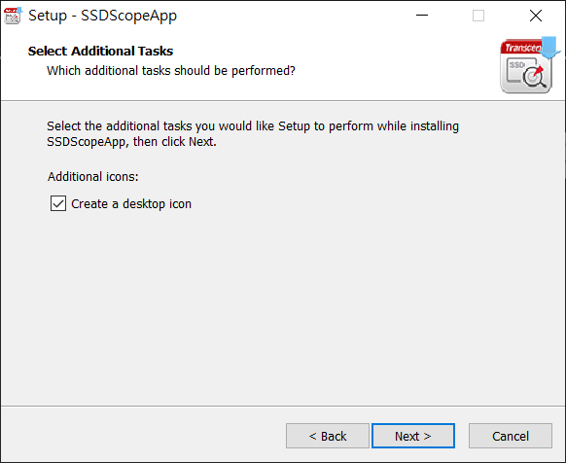Screen dimensions: 566x463
Task: Uncheck the Create a desktop icon checkbox
Action: coord(58,203)
